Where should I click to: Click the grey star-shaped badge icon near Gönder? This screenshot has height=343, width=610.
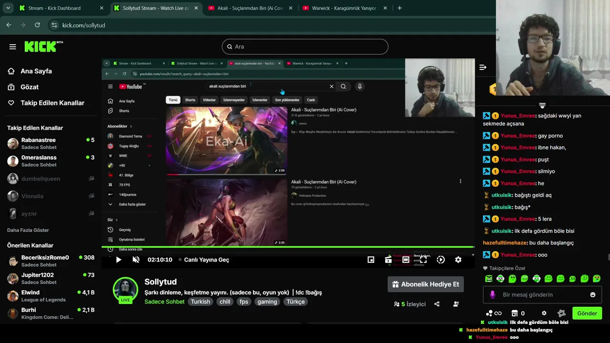pyautogui.click(x=561, y=313)
